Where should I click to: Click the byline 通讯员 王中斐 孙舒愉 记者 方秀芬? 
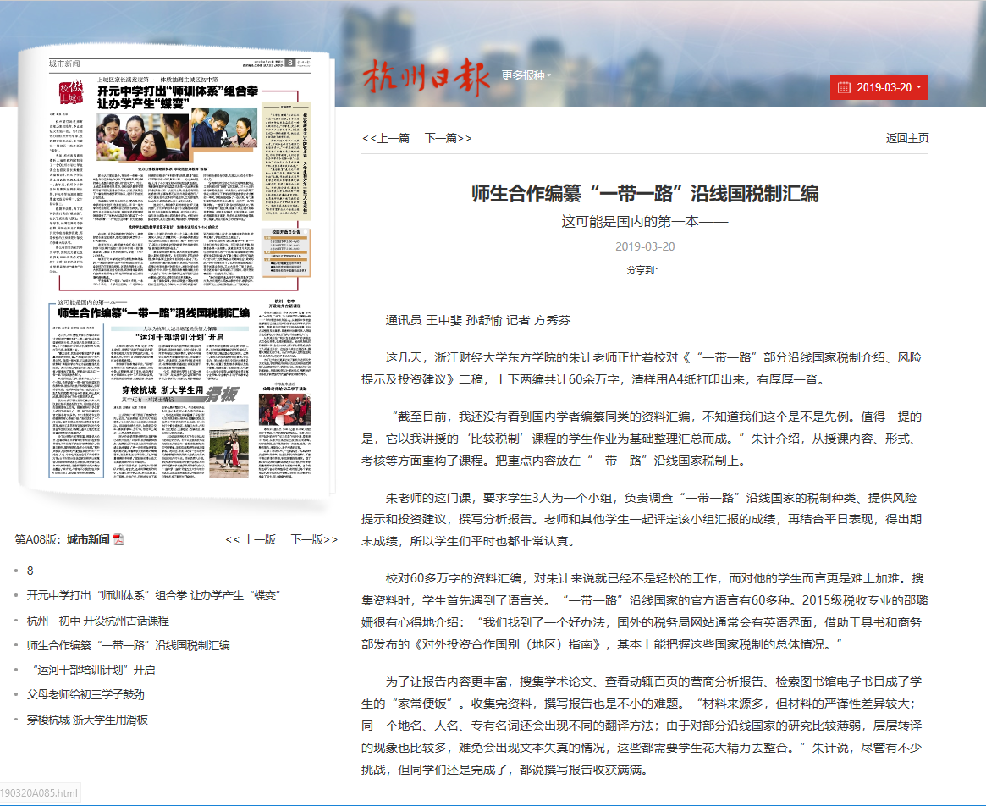(478, 320)
